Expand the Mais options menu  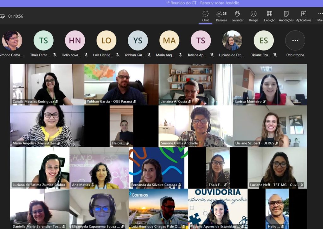click(x=320, y=16)
